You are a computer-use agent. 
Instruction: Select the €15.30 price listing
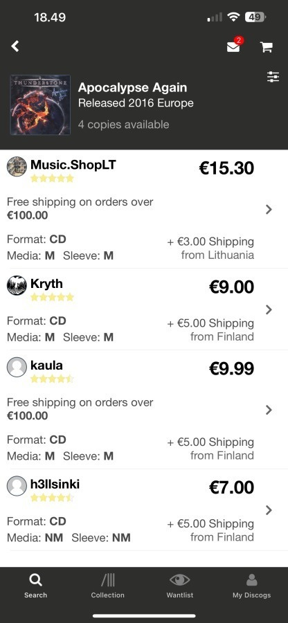(x=226, y=168)
